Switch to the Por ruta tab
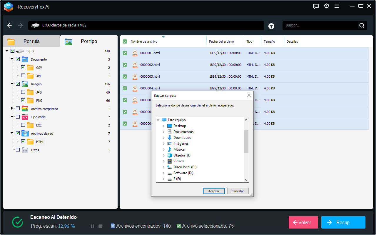This screenshot has width=376, height=235. pos(31,41)
